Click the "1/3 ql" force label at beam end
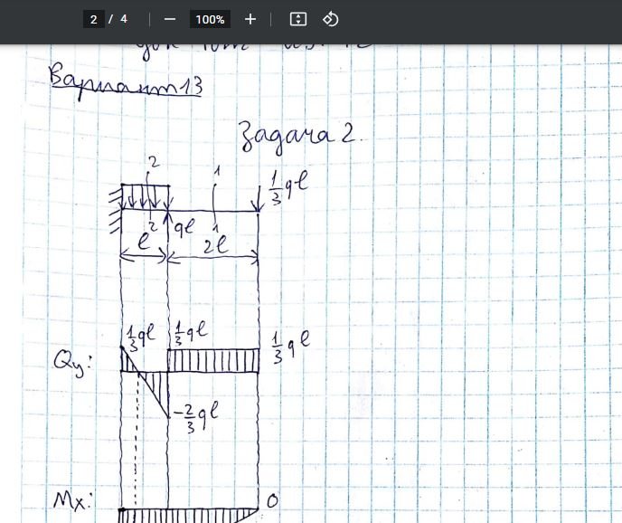This screenshot has width=622, height=523. coord(290,186)
